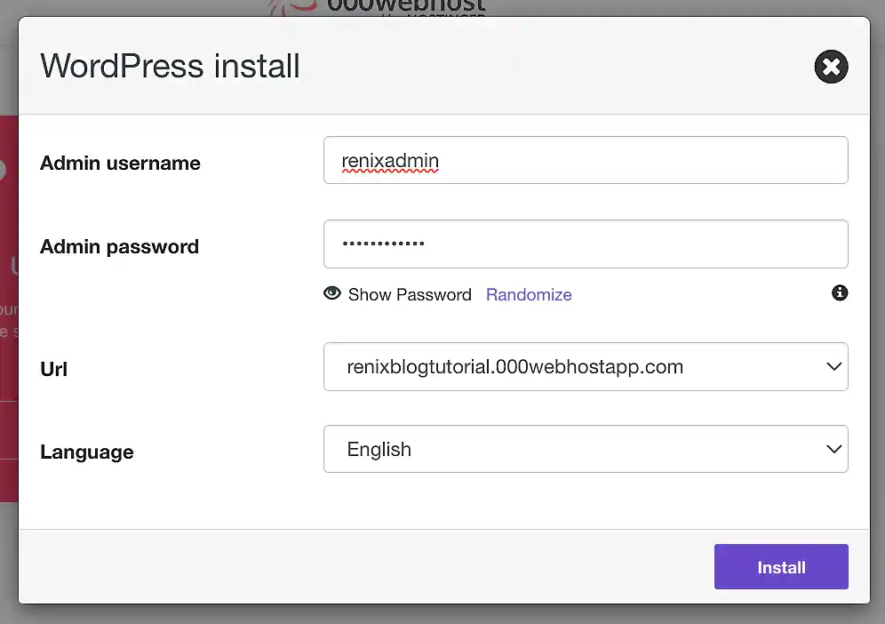This screenshot has height=624, width=885.
Task: Click the Language label
Action: pyautogui.click(x=87, y=452)
